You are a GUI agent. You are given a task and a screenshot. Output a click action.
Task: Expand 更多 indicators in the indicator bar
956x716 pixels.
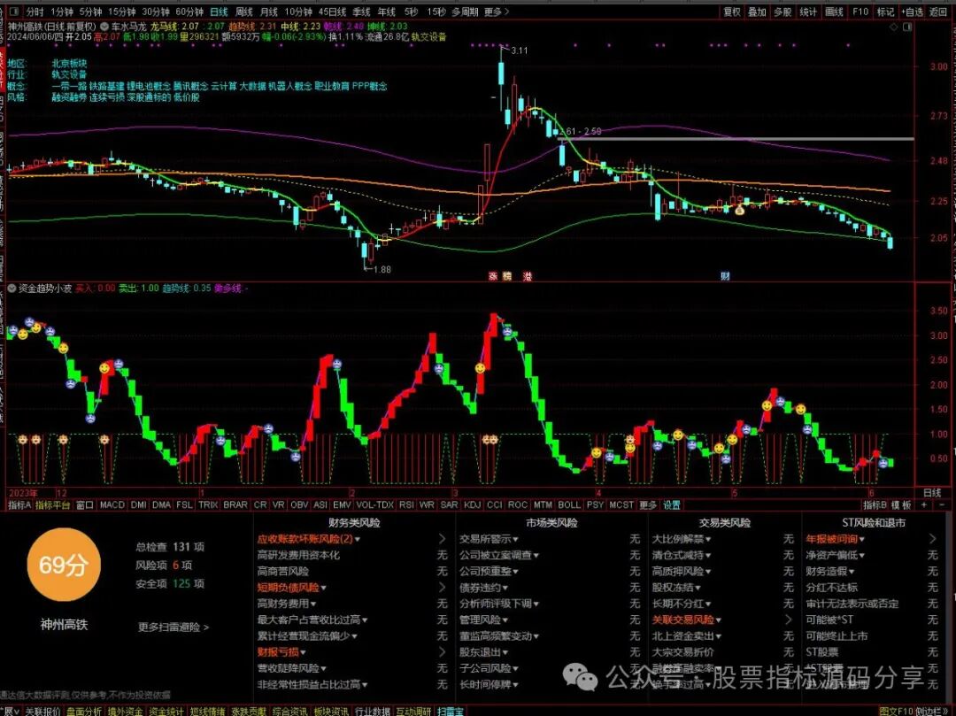click(x=647, y=504)
